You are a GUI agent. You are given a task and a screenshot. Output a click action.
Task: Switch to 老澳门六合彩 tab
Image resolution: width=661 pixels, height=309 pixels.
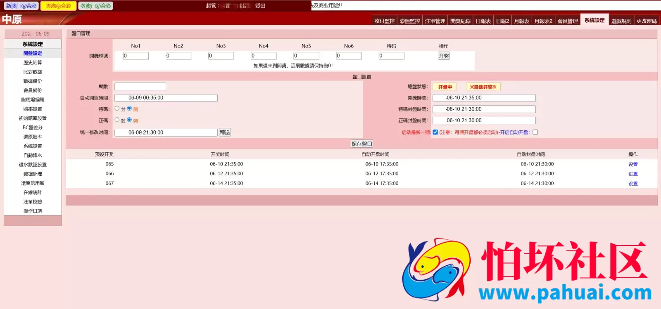tap(95, 6)
